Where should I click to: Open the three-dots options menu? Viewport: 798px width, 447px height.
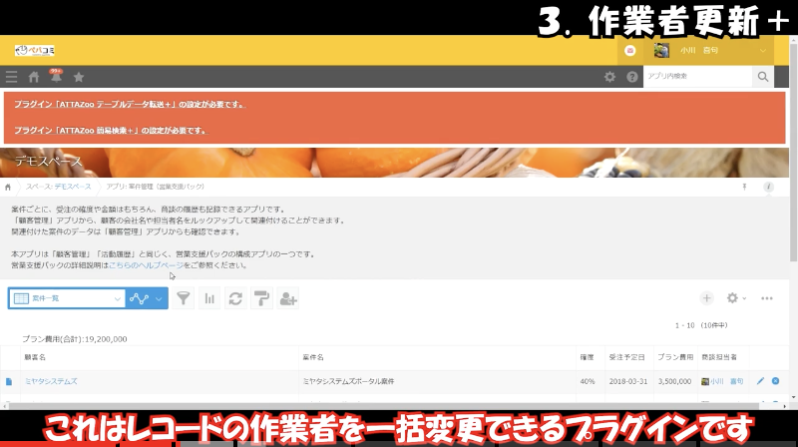coord(767,298)
